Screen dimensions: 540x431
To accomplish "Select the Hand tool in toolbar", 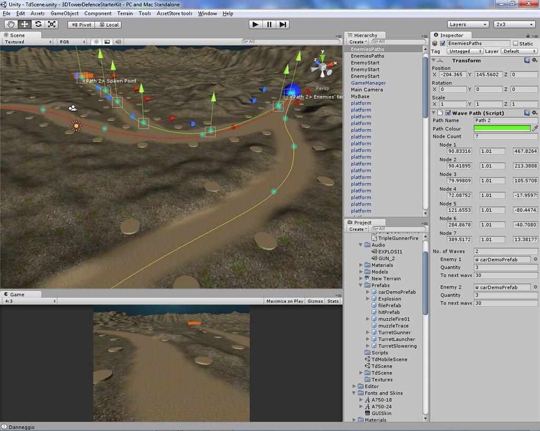I will coord(11,24).
